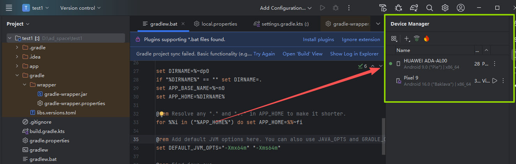The height and width of the screenshot is (164, 516).
Task: Click the Install plugins link
Action: (x=319, y=40)
